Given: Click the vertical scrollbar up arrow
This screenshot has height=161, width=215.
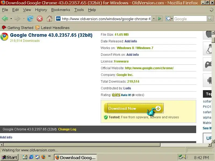Looking at the screenshot, I should click(x=213, y=32).
